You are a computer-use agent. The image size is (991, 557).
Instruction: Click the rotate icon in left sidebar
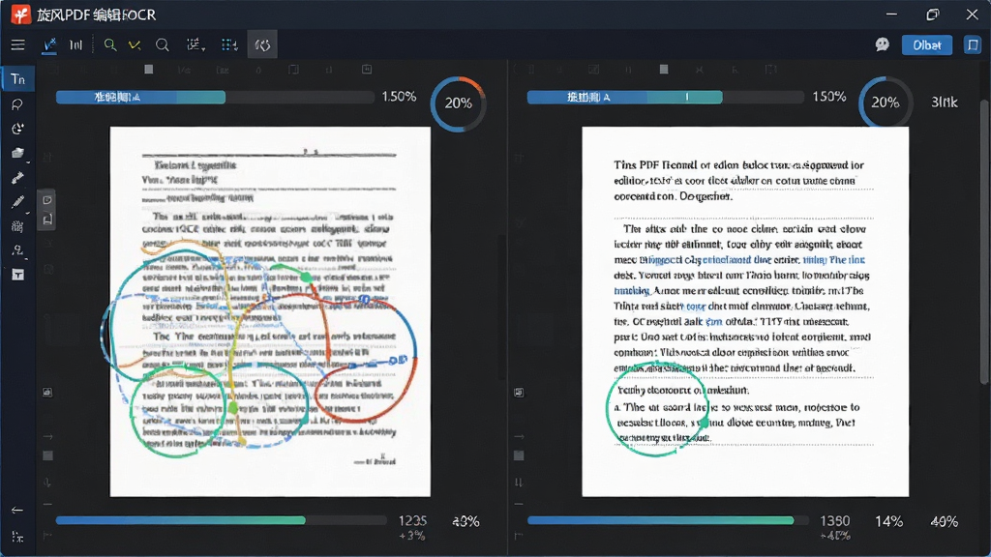click(17, 129)
